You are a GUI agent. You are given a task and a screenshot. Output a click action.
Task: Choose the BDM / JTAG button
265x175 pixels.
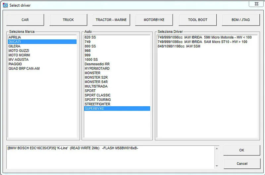(x=241, y=20)
